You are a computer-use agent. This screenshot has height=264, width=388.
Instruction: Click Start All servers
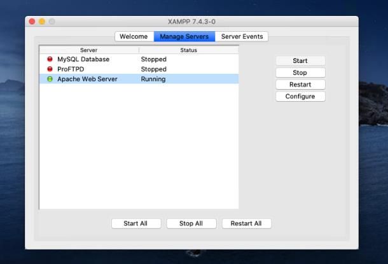136,223
